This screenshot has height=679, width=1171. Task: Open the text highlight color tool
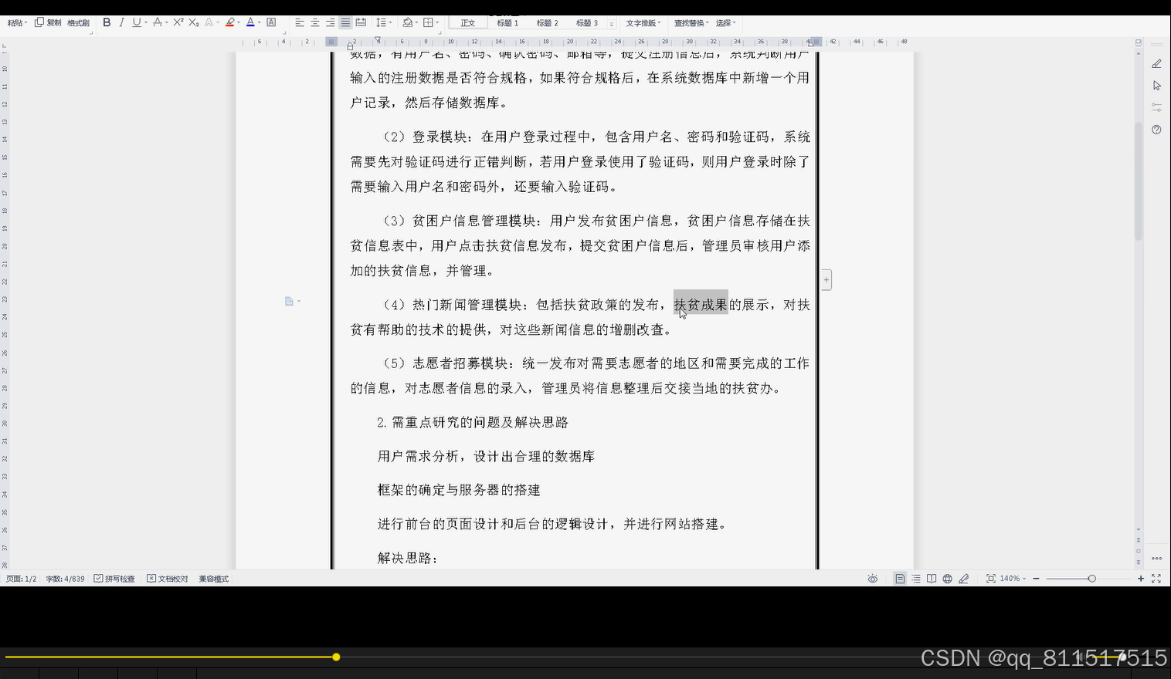click(x=229, y=22)
